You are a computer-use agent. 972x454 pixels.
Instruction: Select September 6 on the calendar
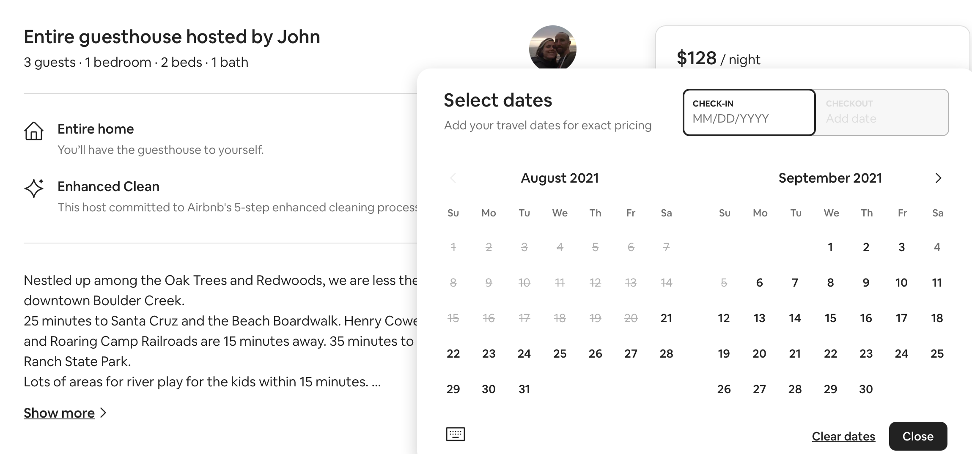759,282
